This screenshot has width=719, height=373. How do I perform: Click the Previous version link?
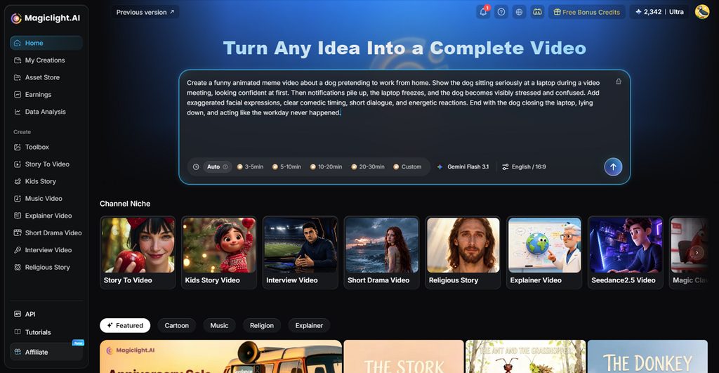click(145, 12)
